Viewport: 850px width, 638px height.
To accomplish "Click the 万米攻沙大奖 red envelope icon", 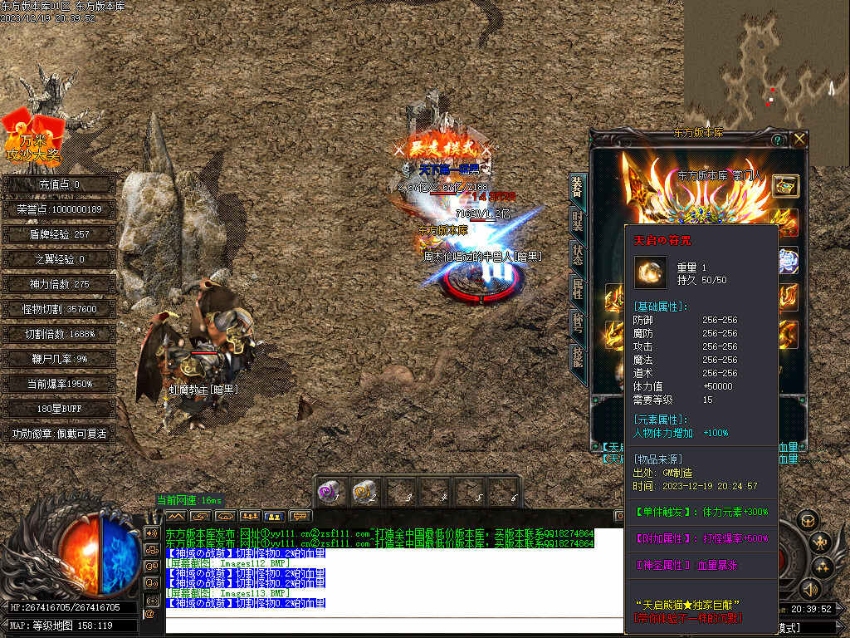I will 32,137.
